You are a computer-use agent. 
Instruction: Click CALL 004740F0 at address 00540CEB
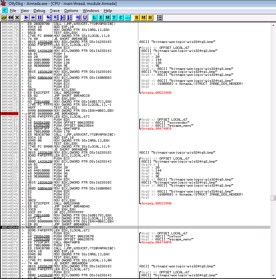pos(67,128)
